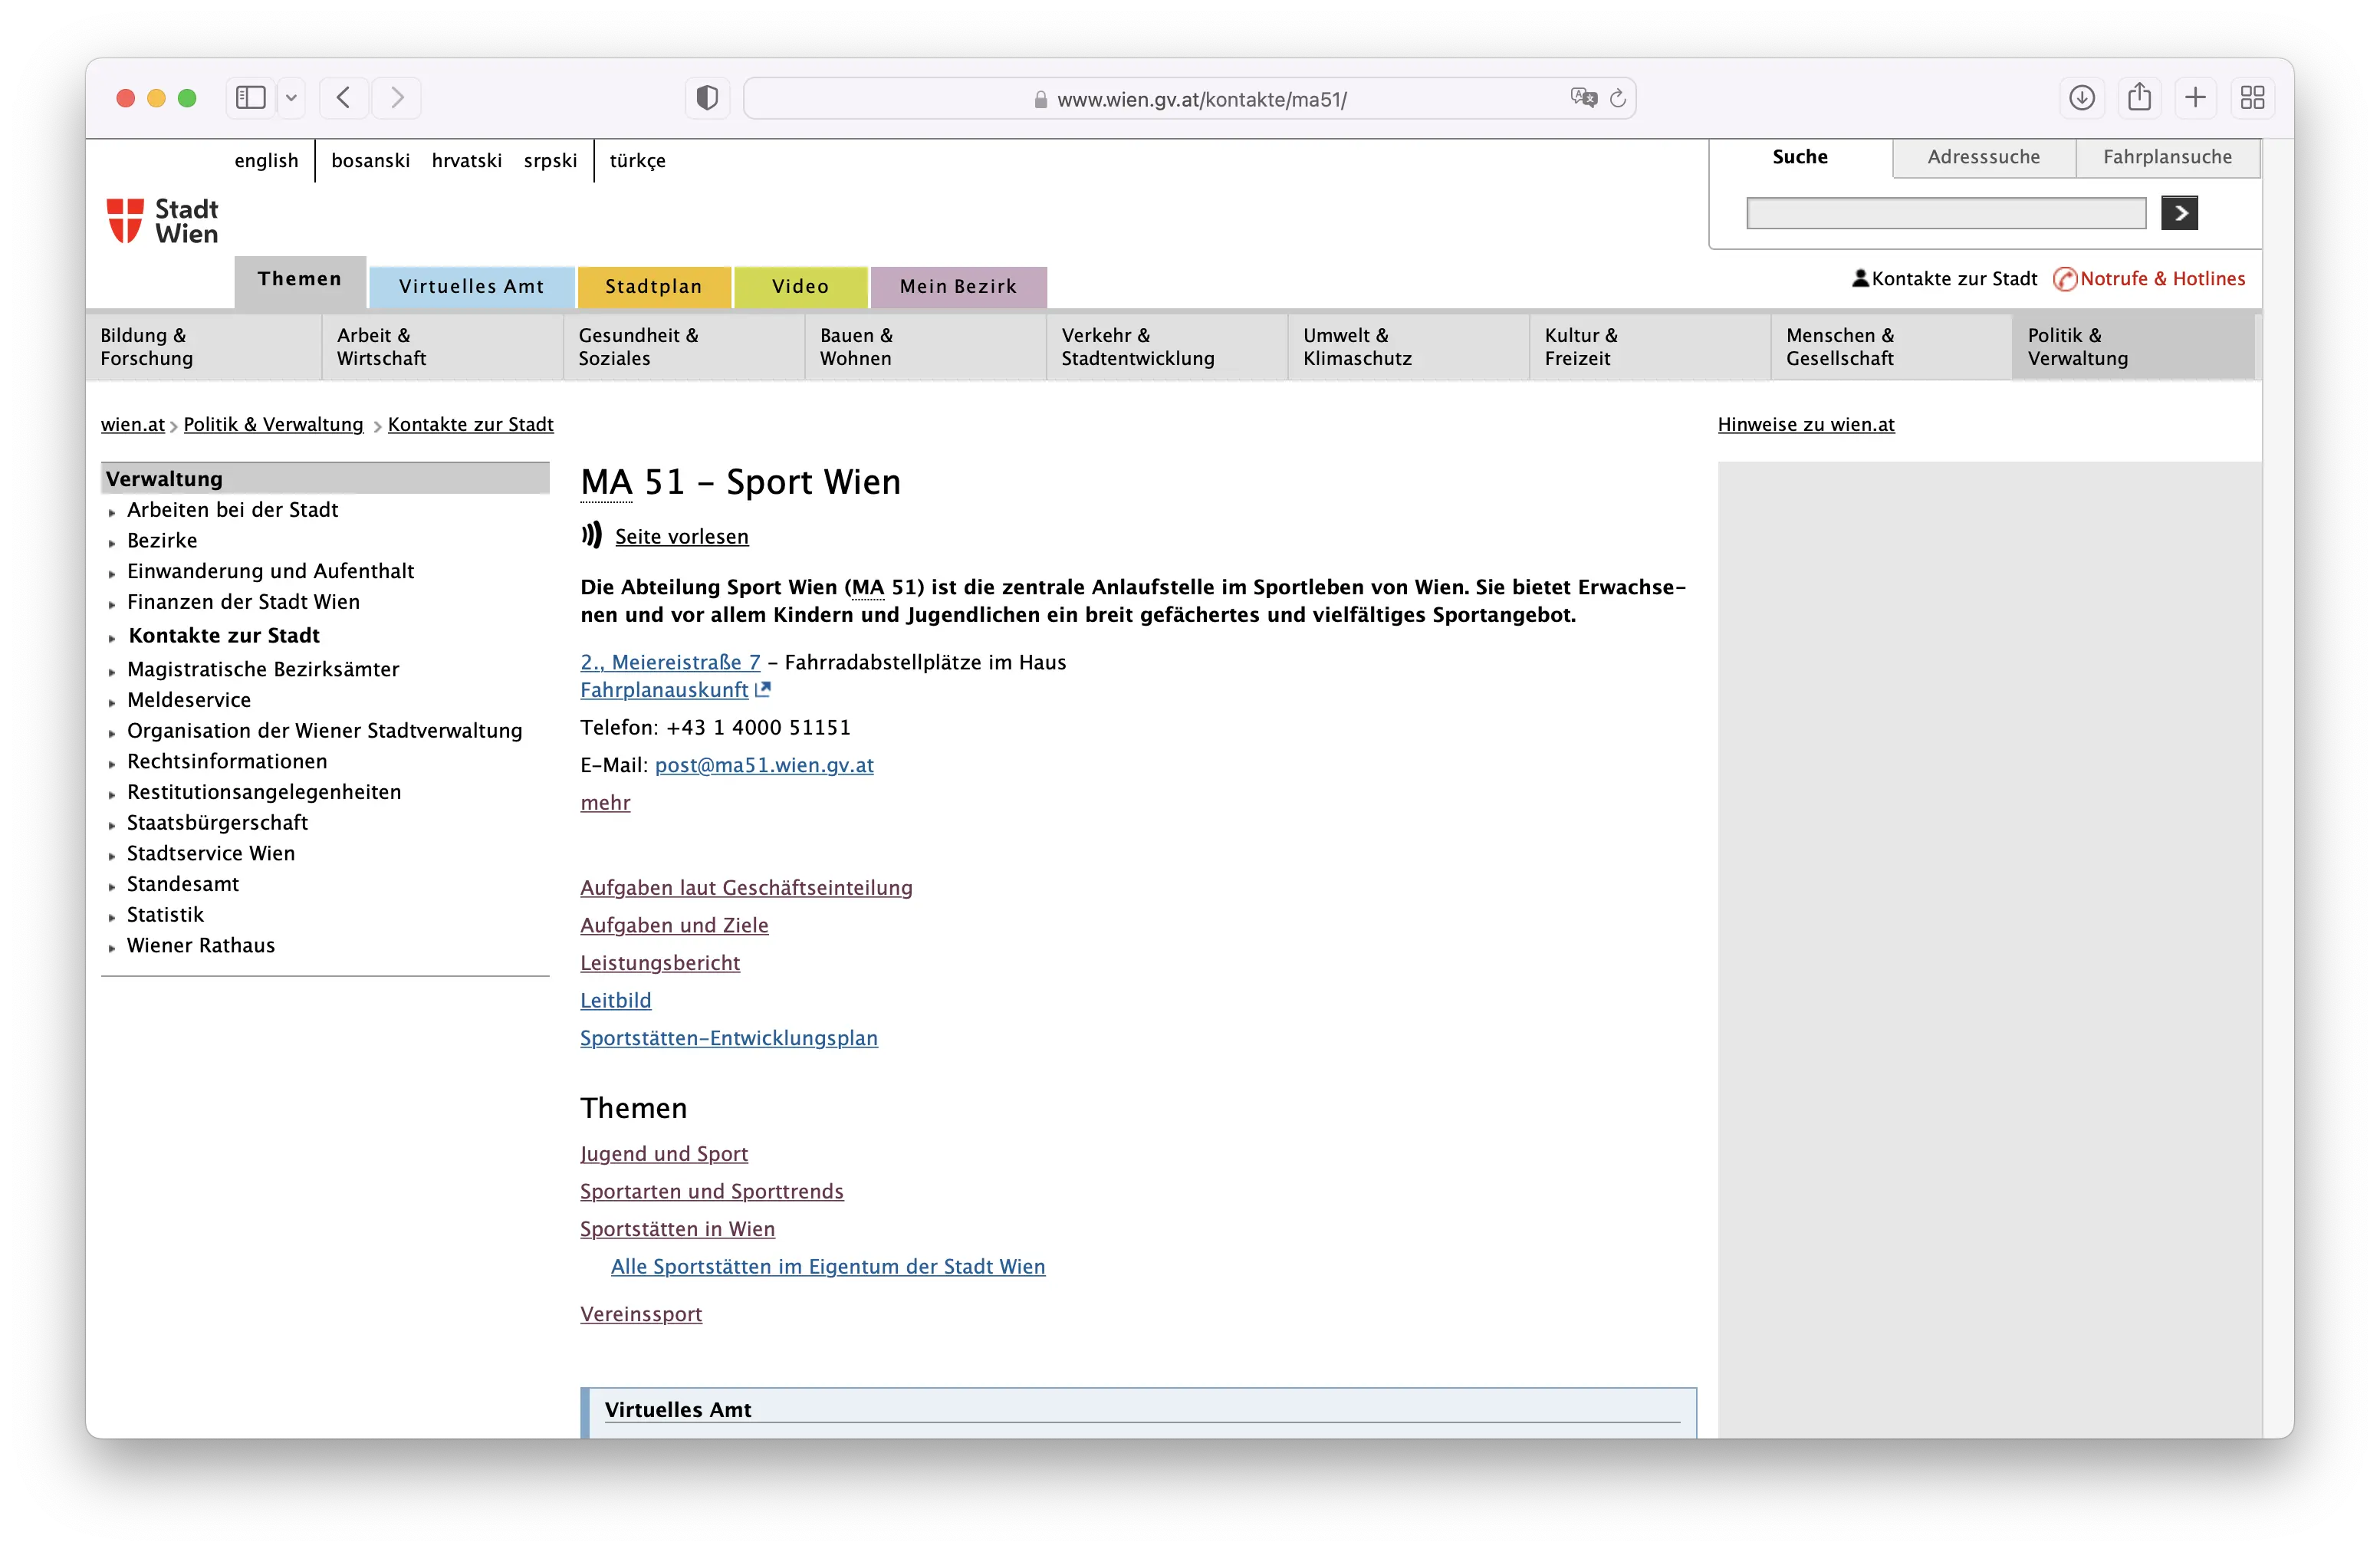Screen dimensions: 2380x1552
Task: Show tab overview grid icon
Action: click(x=2253, y=98)
